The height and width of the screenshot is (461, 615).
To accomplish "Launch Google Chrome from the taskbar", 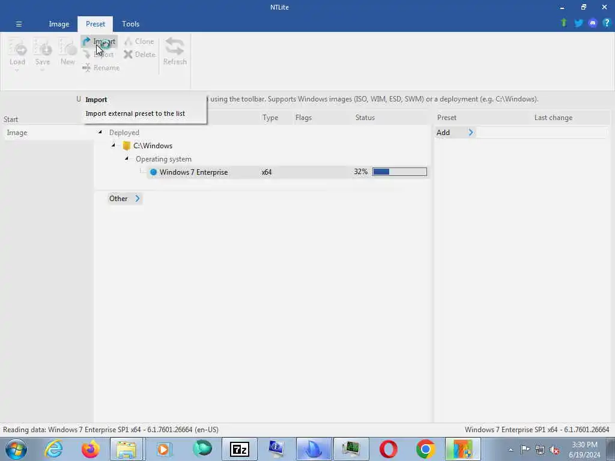I will point(426,449).
